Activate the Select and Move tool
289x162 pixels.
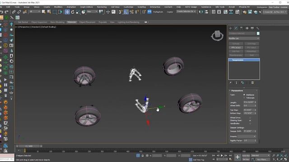coord(67,12)
